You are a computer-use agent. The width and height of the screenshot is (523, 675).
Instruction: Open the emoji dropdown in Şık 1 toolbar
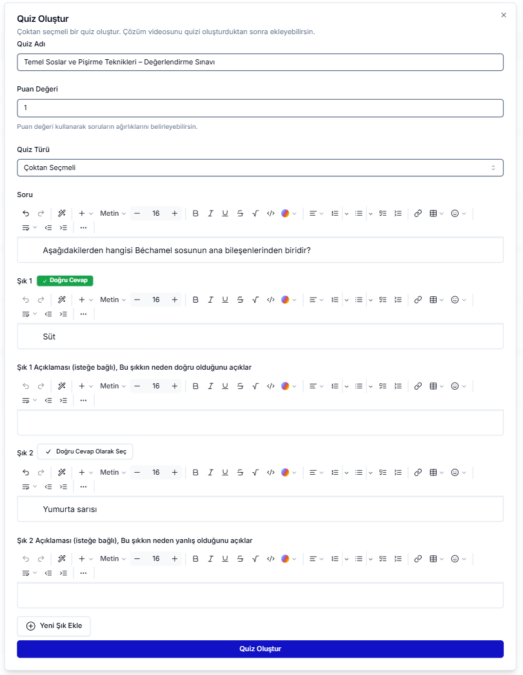click(x=458, y=299)
